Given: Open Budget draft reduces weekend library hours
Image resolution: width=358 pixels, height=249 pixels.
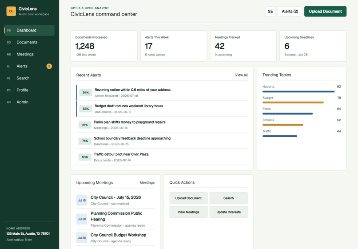Looking at the screenshot, I should pyautogui.click(x=162, y=109).
